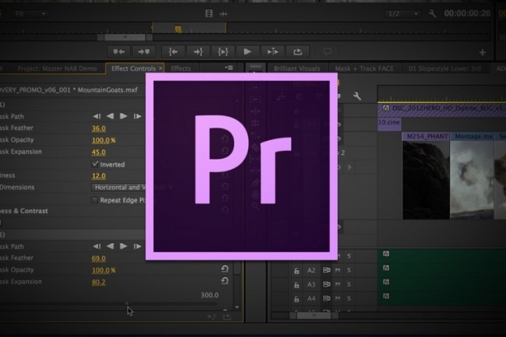The image size is (506, 337).
Task: Track second mask backward continuously
Action: (x=110, y=246)
